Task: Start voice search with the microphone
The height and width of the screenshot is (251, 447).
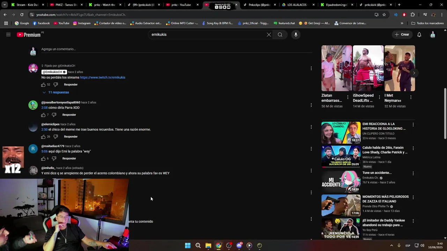Action: (x=296, y=35)
